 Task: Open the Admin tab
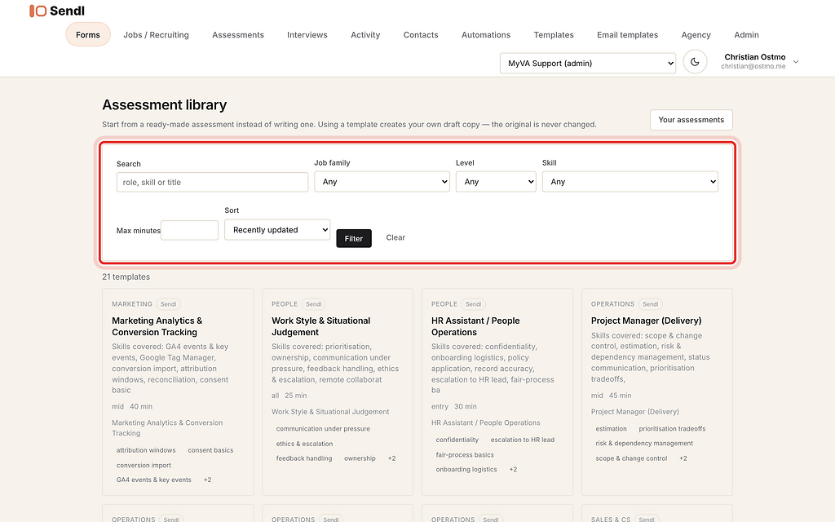tap(747, 34)
